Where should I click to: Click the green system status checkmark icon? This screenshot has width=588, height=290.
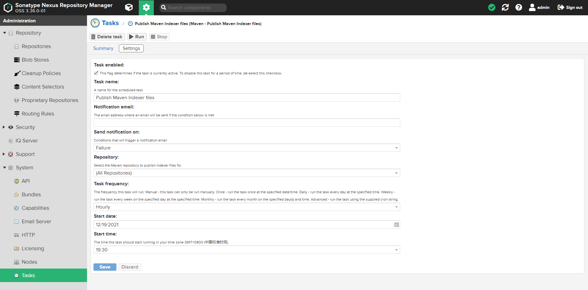click(491, 7)
